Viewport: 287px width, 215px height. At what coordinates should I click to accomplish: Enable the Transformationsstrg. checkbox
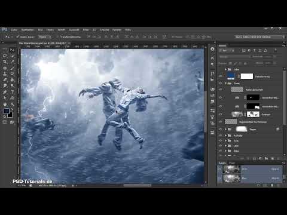tap(57, 37)
